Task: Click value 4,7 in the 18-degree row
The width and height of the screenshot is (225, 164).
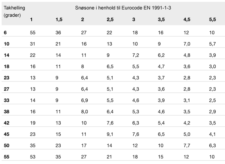Action: (x=161, y=66)
